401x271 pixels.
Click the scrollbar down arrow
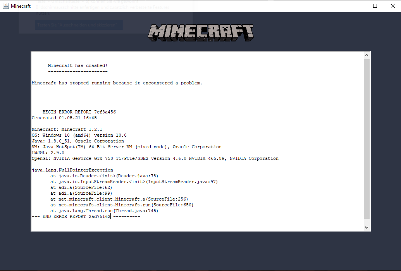click(x=367, y=227)
